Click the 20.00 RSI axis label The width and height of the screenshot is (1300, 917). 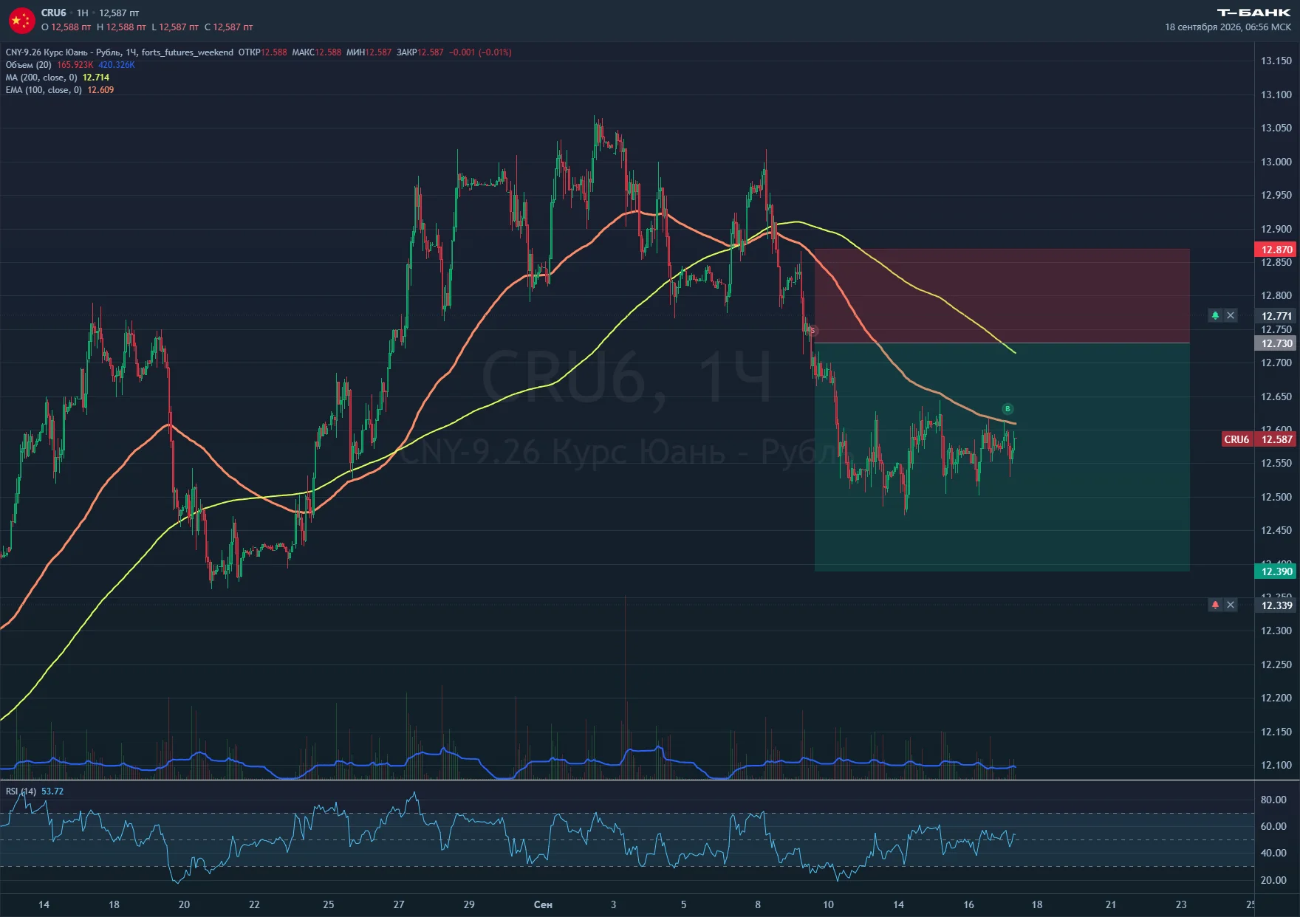click(x=1273, y=880)
